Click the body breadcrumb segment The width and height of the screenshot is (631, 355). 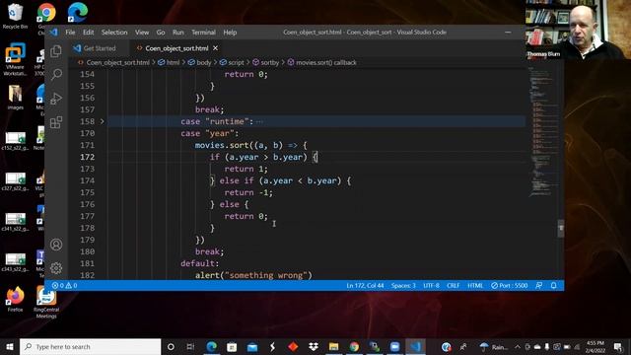point(199,62)
